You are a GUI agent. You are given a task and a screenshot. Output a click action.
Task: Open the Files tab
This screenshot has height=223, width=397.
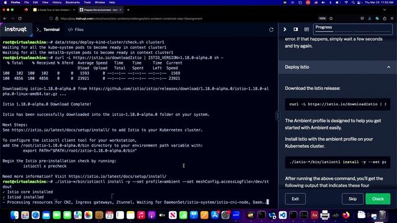pyautogui.click(x=76, y=30)
